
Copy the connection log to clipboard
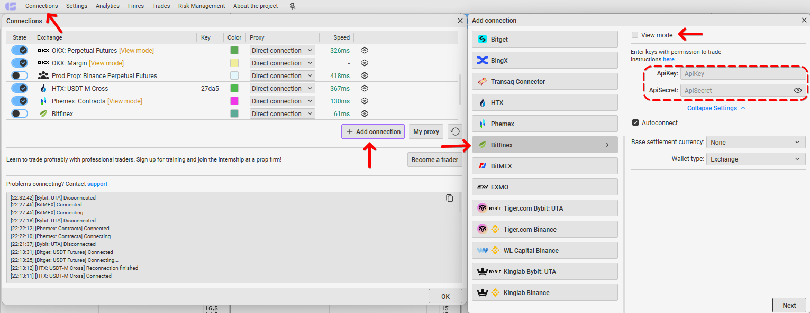[450, 198]
